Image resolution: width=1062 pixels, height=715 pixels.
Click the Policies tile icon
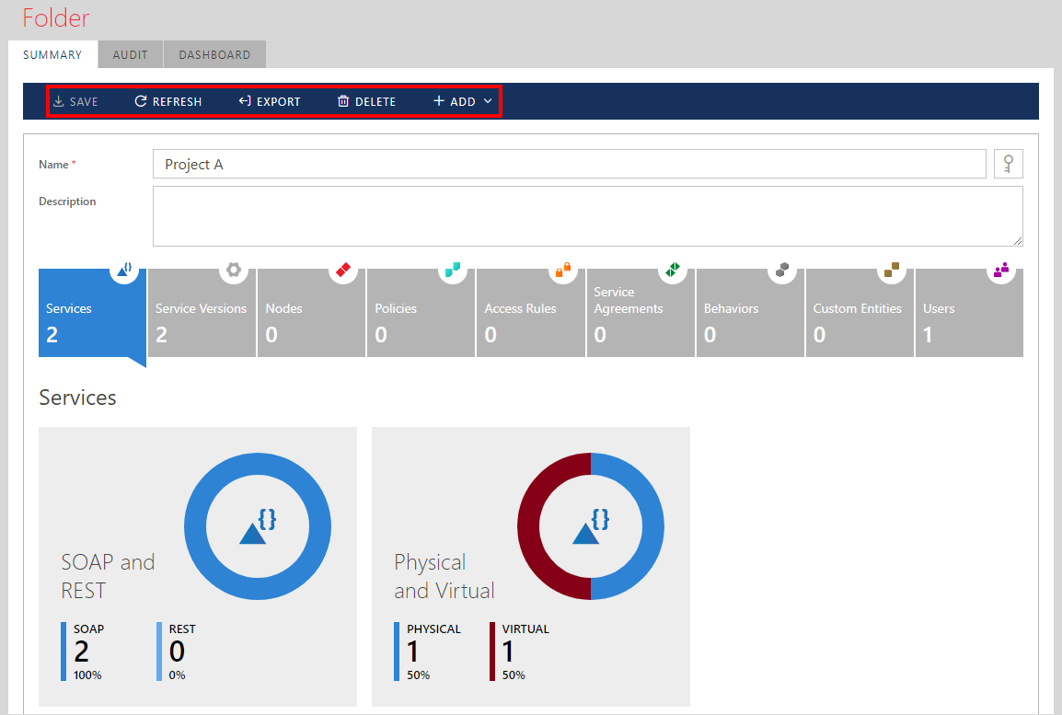pos(453,270)
